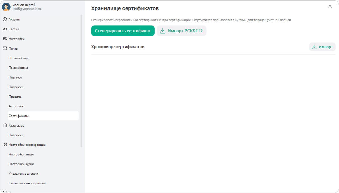Click the Аккаунт person icon

[5, 19]
